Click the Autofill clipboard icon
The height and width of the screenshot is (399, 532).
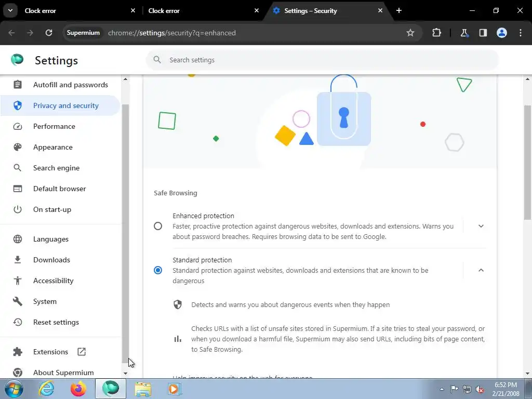(x=18, y=85)
